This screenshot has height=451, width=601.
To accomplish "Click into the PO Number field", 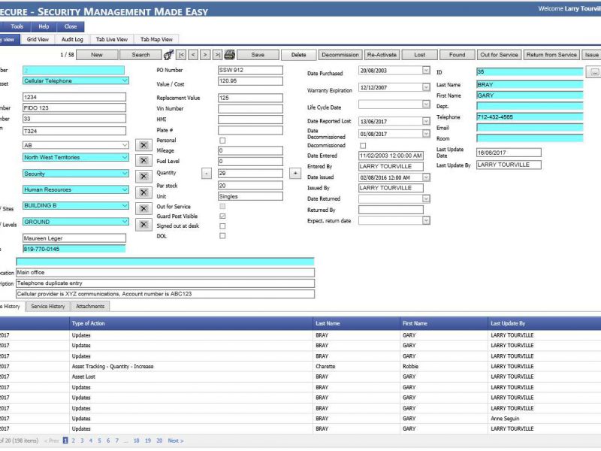I will click(x=250, y=70).
